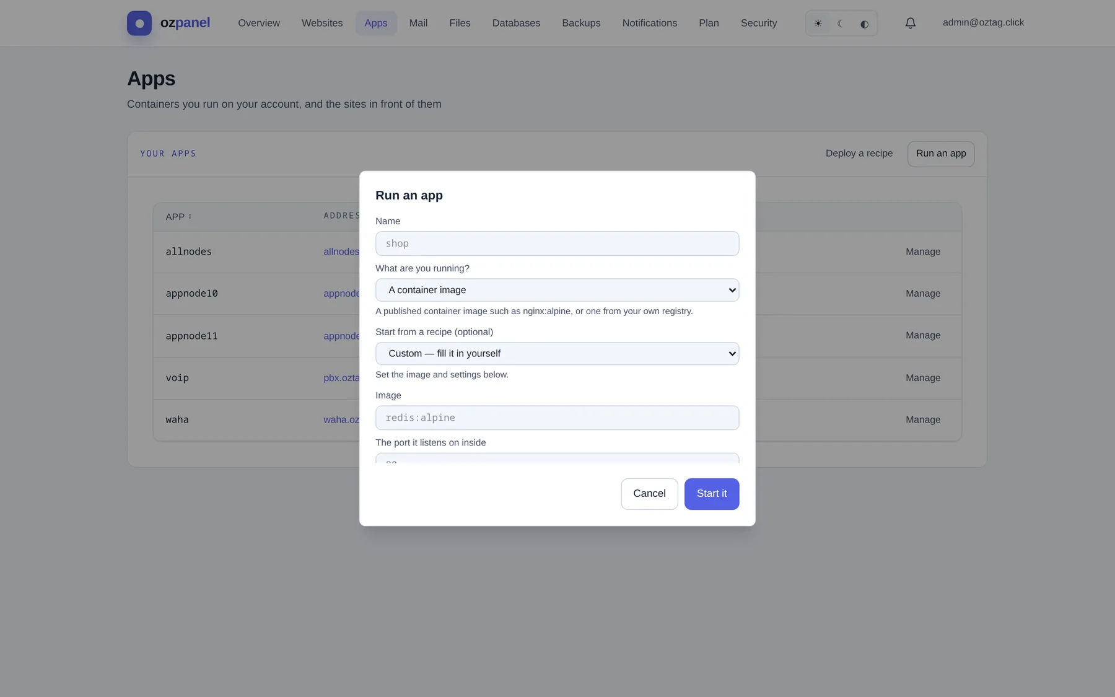The width and height of the screenshot is (1115, 697).
Task: Manage the voip app
Action: point(923,378)
